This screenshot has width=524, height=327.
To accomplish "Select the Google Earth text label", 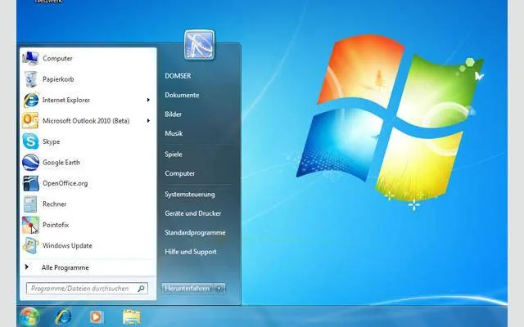I will click(61, 163).
